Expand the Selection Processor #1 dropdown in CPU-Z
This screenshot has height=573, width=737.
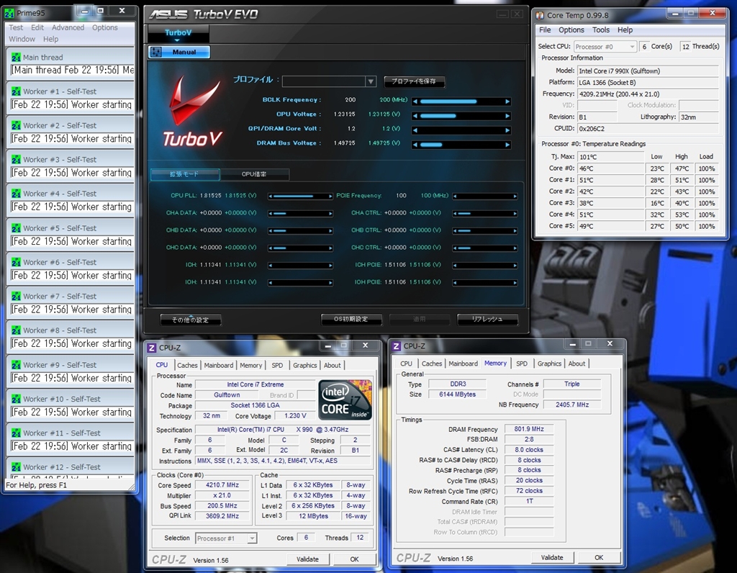point(251,538)
